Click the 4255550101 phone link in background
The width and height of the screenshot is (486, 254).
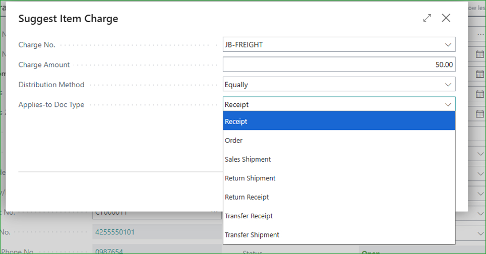click(114, 232)
